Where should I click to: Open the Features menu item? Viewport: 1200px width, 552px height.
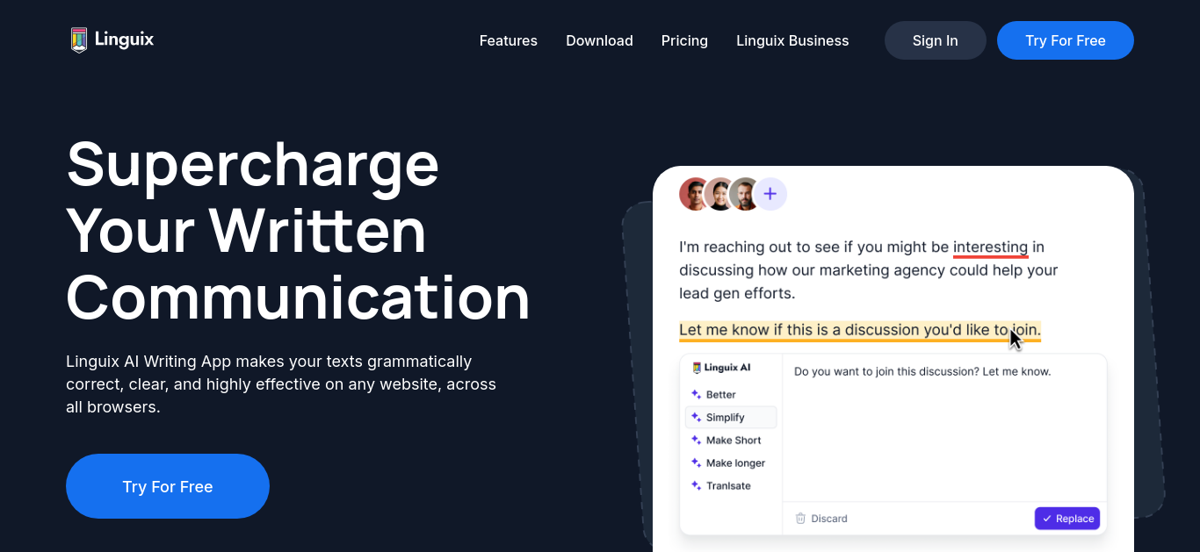tap(509, 40)
